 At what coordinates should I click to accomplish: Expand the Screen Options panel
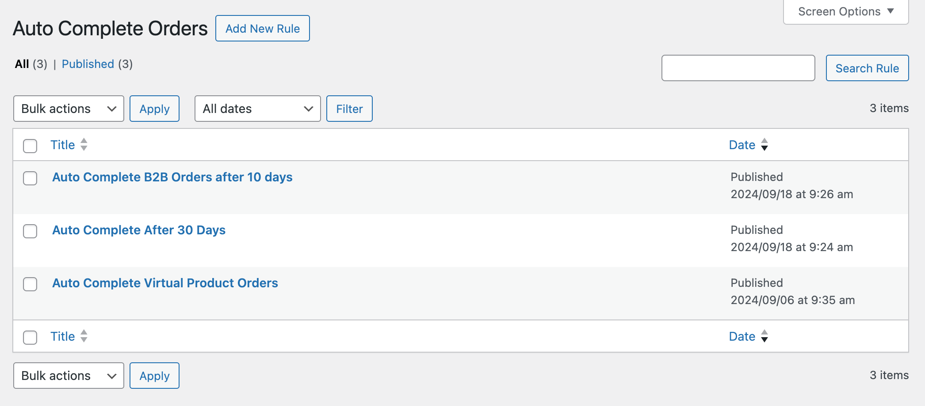pyautogui.click(x=845, y=11)
